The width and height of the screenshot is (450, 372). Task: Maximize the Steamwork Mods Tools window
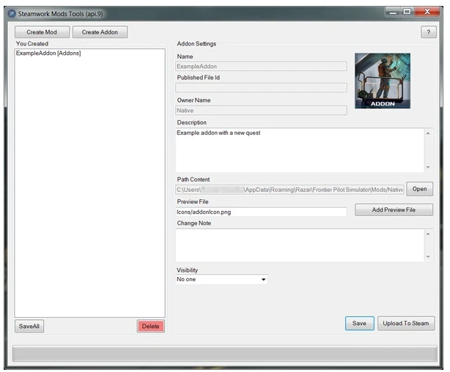tap(407, 12)
